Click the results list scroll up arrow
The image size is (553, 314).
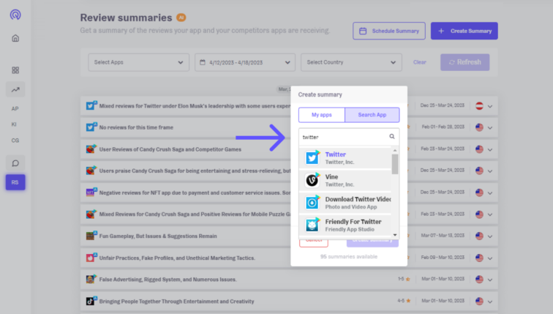[x=395, y=150]
